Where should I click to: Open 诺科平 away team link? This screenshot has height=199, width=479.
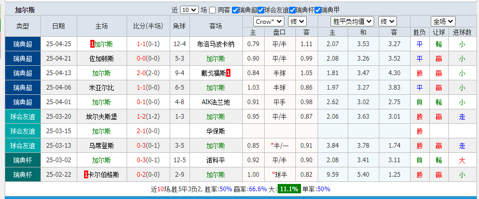pos(216,160)
